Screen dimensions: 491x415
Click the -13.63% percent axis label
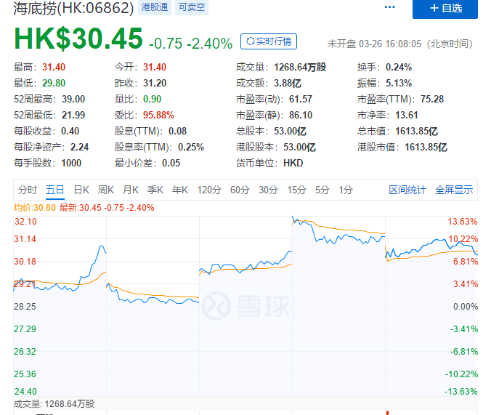[x=461, y=392]
